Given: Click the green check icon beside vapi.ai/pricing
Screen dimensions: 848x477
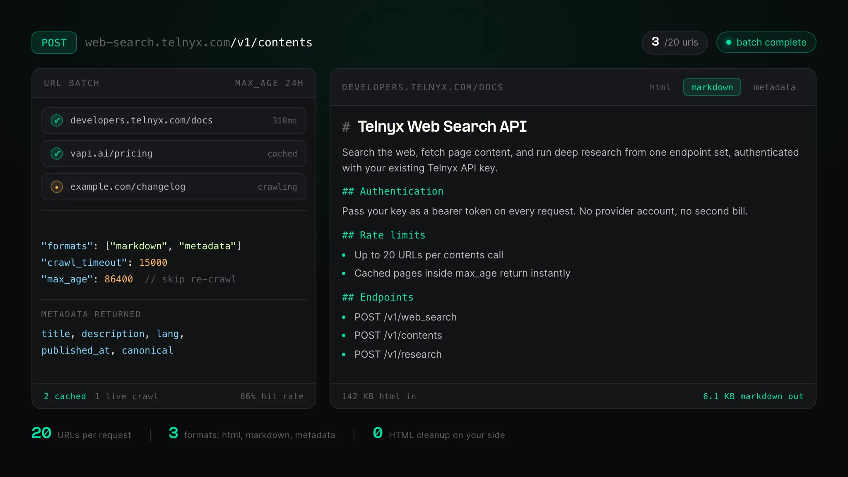Looking at the screenshot, I should click(57, 154).
